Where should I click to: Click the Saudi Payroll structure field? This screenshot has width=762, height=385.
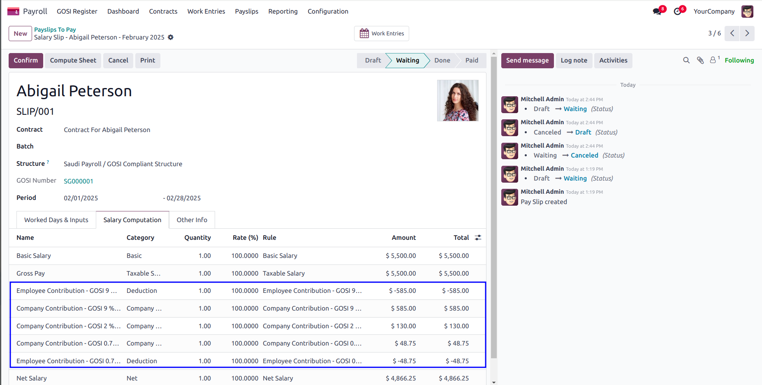[x=123, y=164]
